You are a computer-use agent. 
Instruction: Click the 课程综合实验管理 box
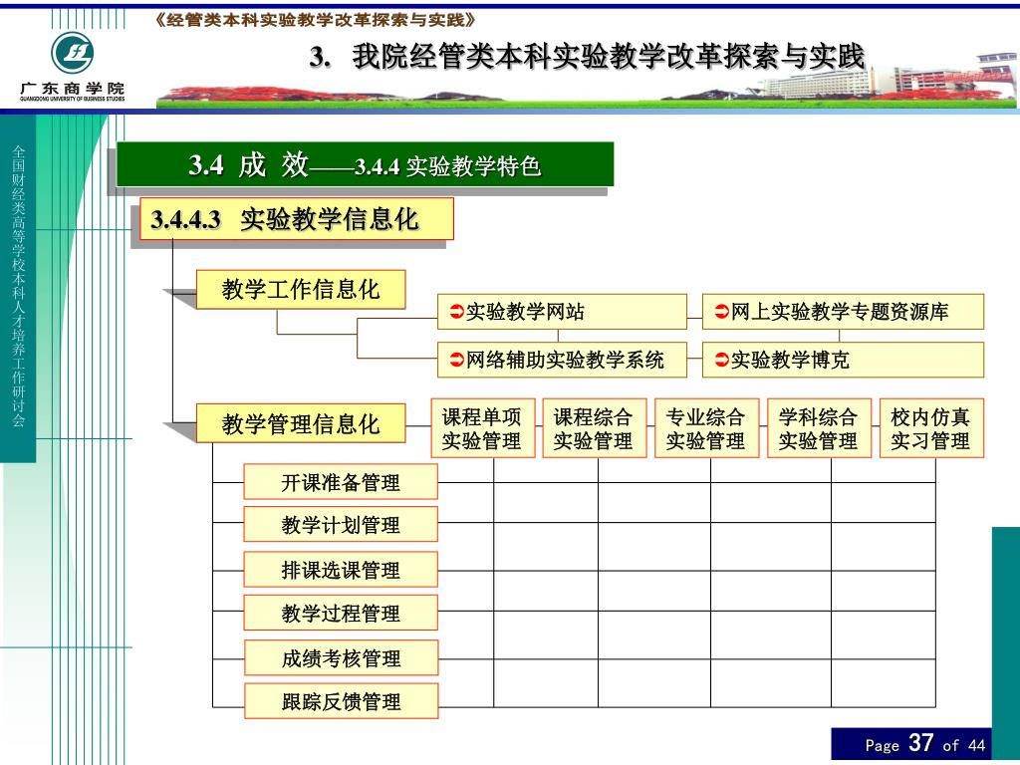click(595, 428)
